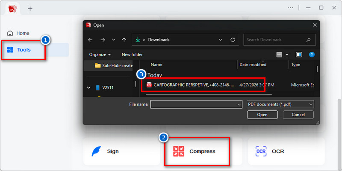The width and height of the screenshot is (342, 171).
Task: Open dialog help question mark
Action: pos(312,55)
